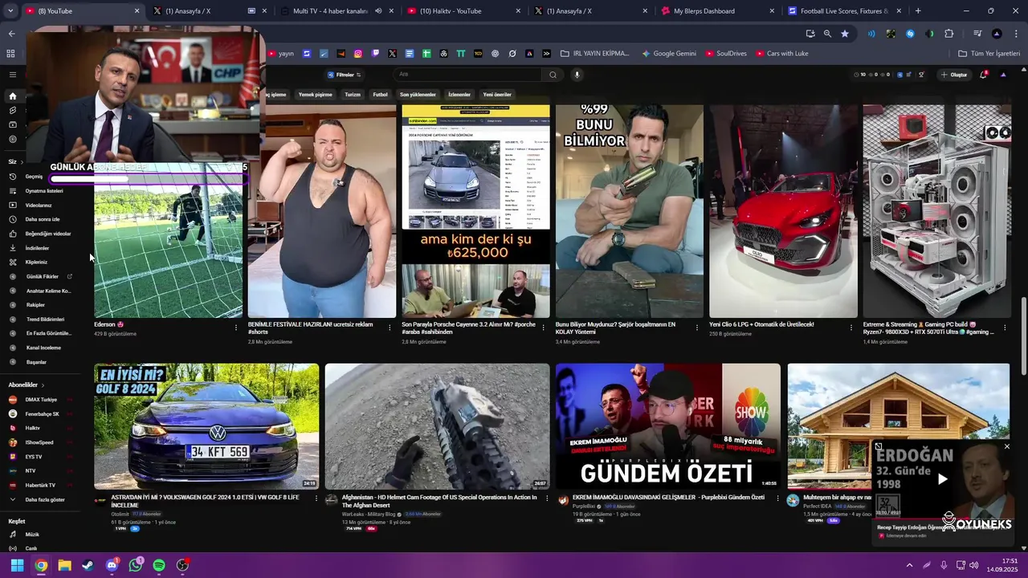Go to YouTube Home sidebar icon
1028x578 pixels.
pos(12,96)
